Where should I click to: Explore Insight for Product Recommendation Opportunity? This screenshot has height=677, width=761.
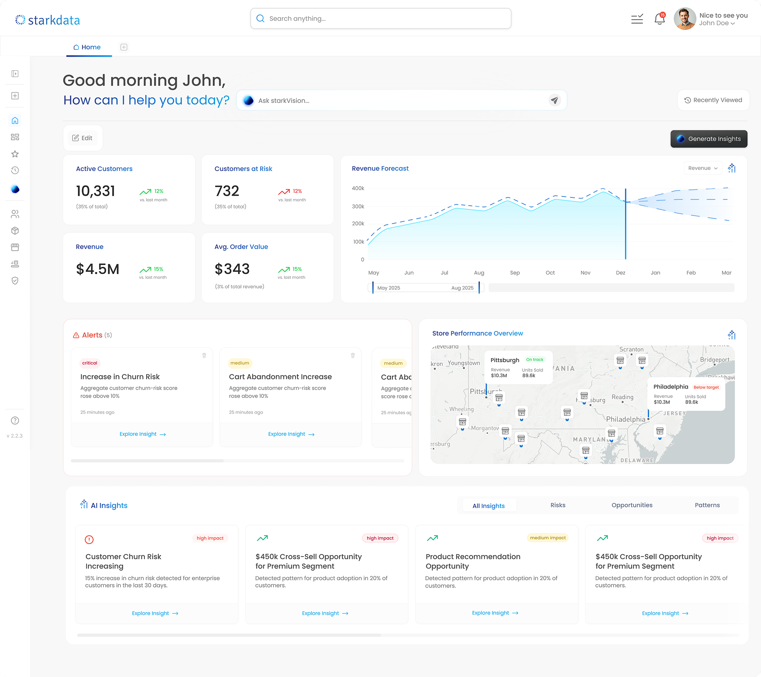495,613
